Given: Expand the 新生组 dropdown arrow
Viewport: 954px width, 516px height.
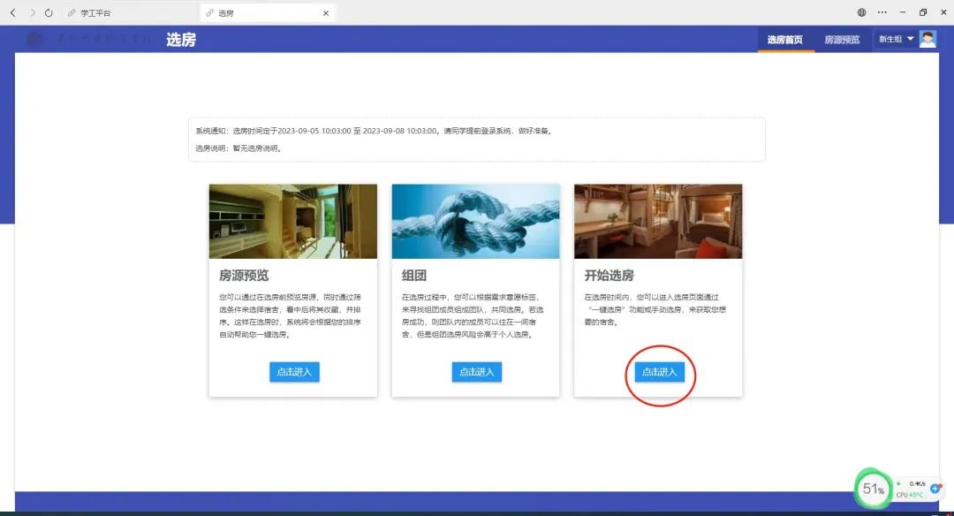Looking at the screenshot, I should pos(911,39).
